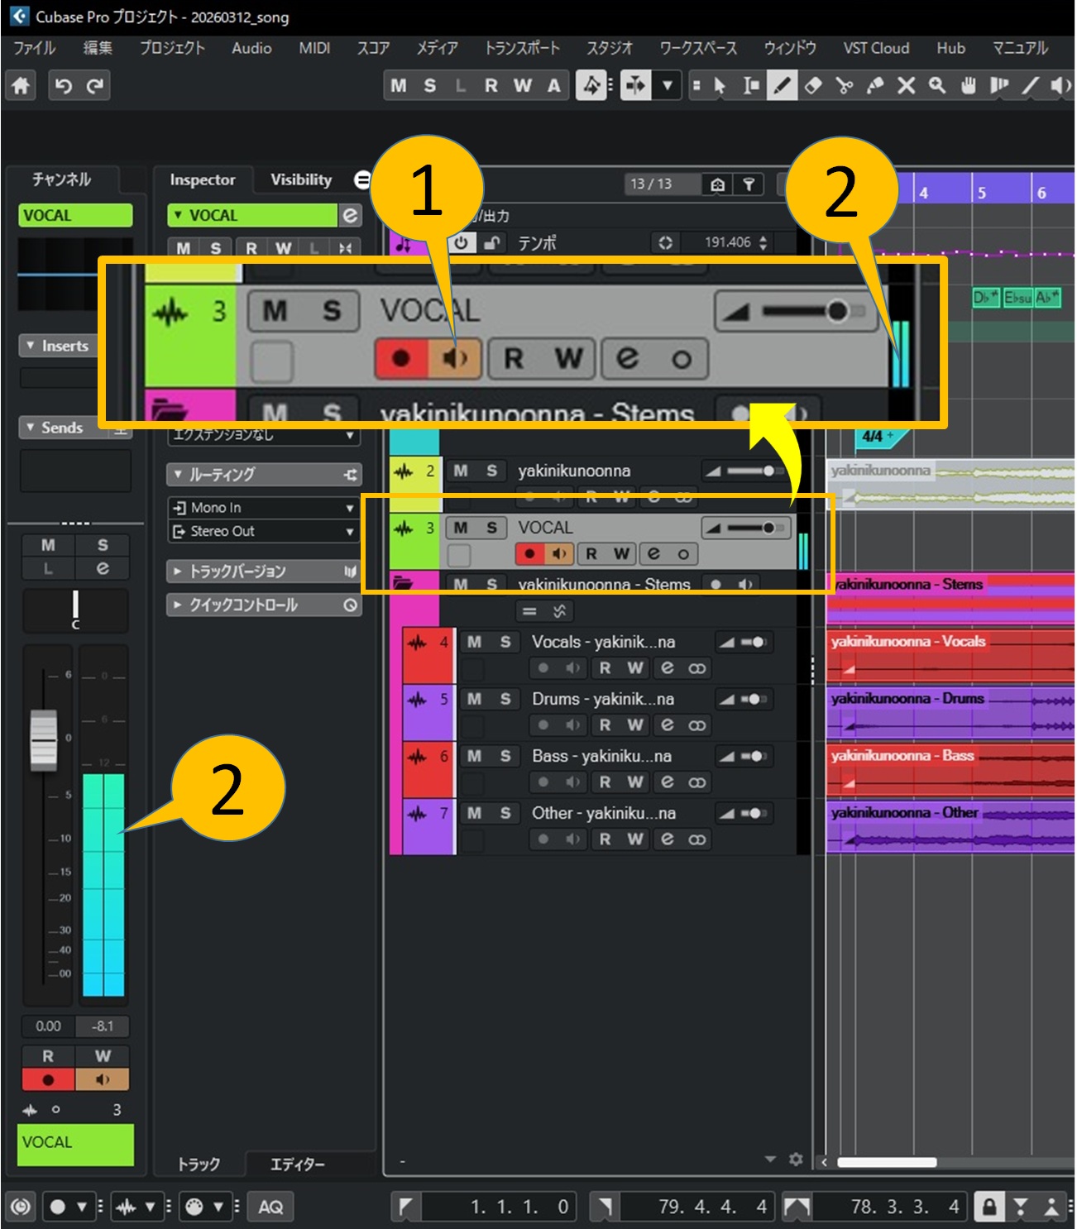Select the Draw pencil tool

tap(782, 85)
